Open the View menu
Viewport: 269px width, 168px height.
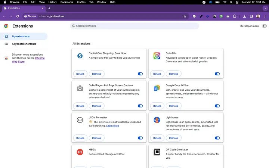(x=42, y=2)
